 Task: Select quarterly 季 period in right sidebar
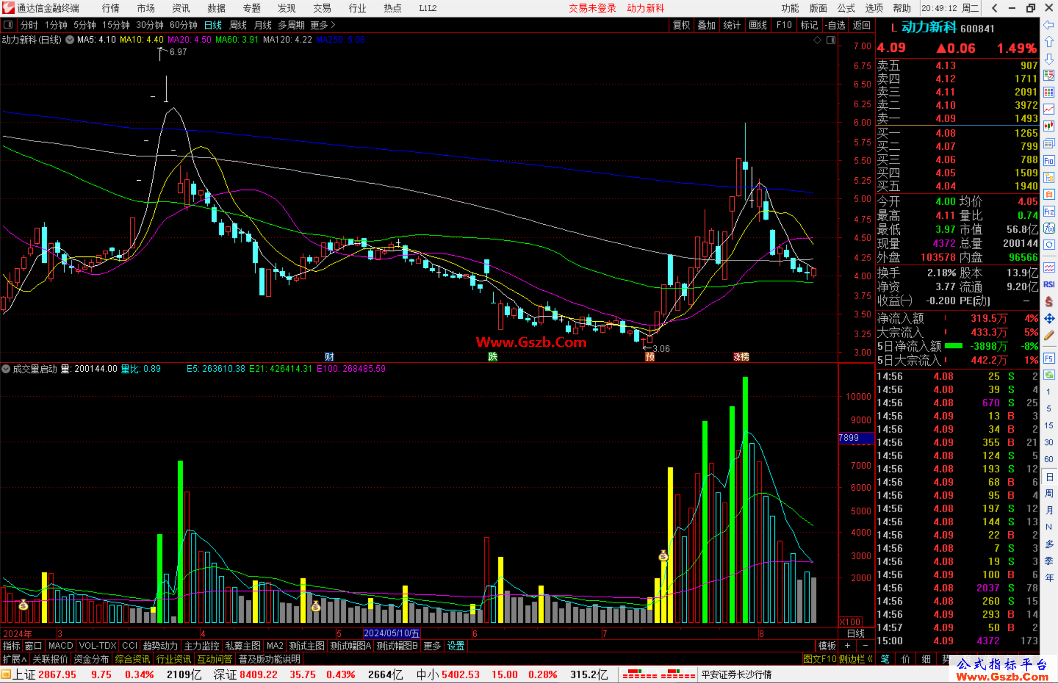tap(1049, 561)
